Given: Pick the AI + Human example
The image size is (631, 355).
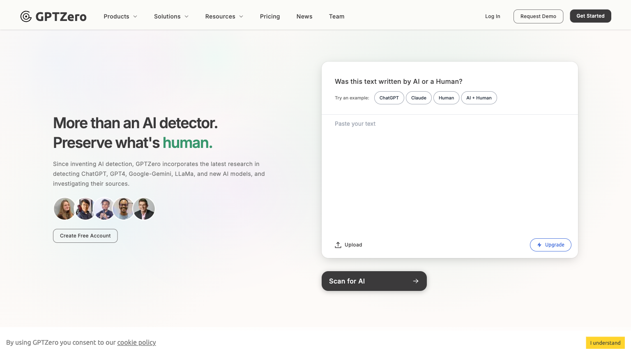Looking at the screenshot, I should (x=479, y=98).
